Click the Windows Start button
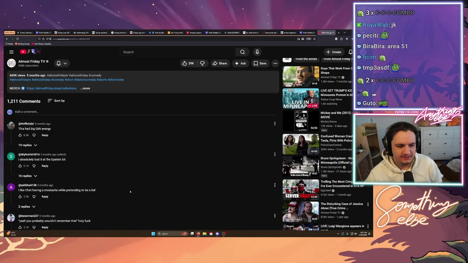The height and width of the screenshot is (263, 468). click(153, 234)
